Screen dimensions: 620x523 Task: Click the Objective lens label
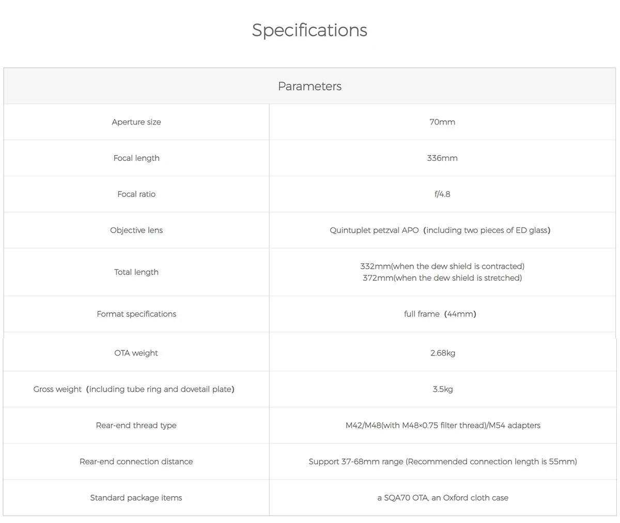point(136,230)
